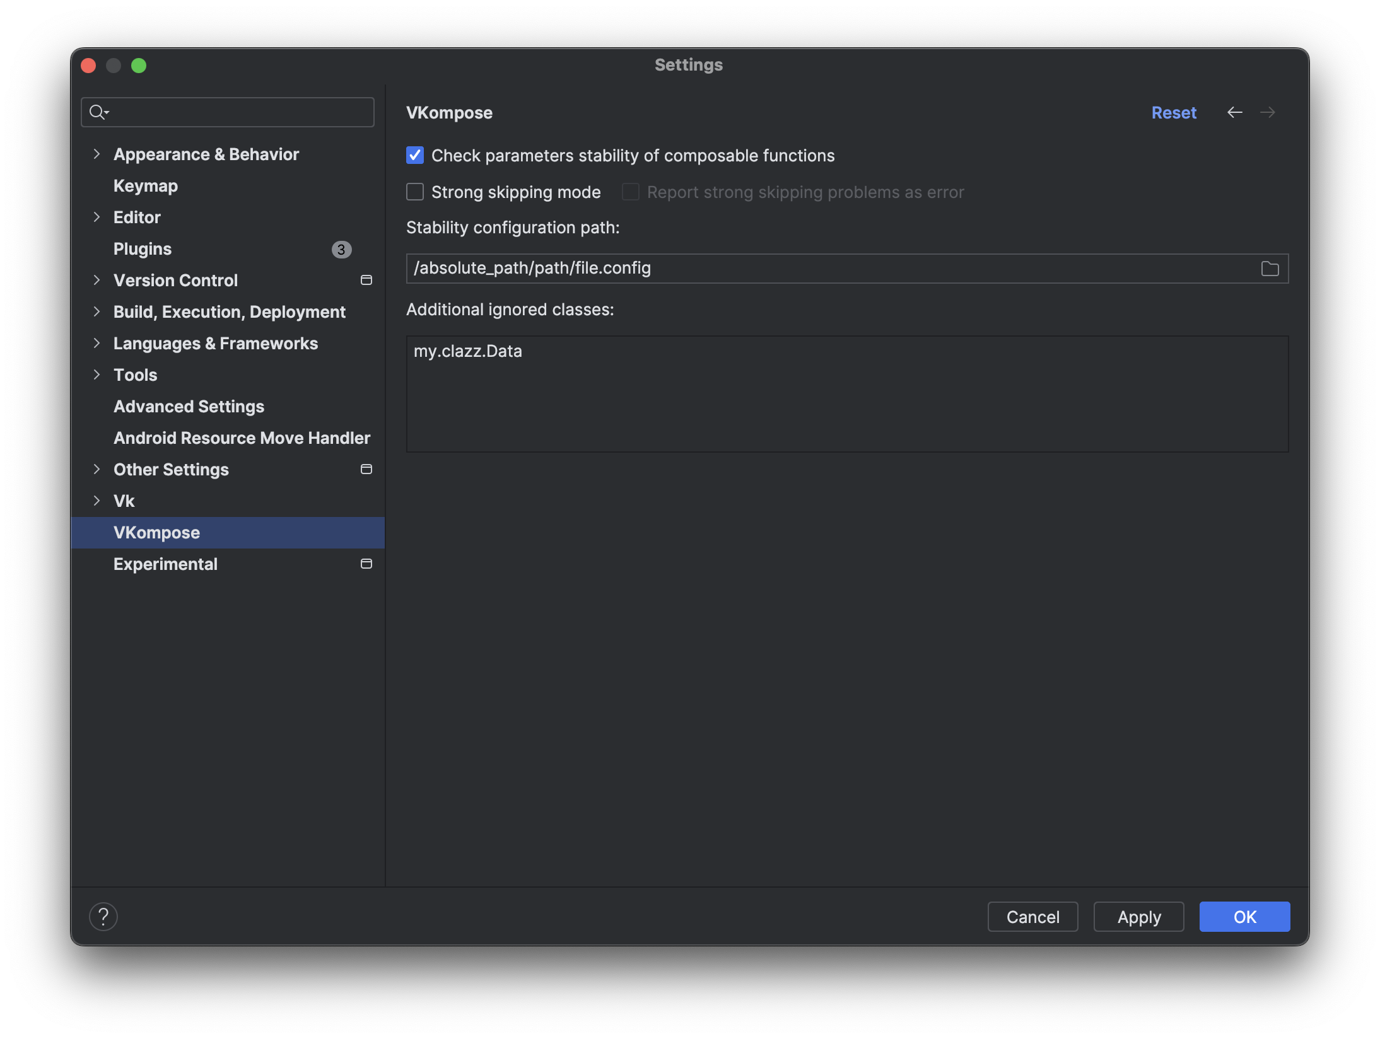The image size is (1380, 1039).
Task: Click the forward navigation arrow
Action: coord(1267,112)
